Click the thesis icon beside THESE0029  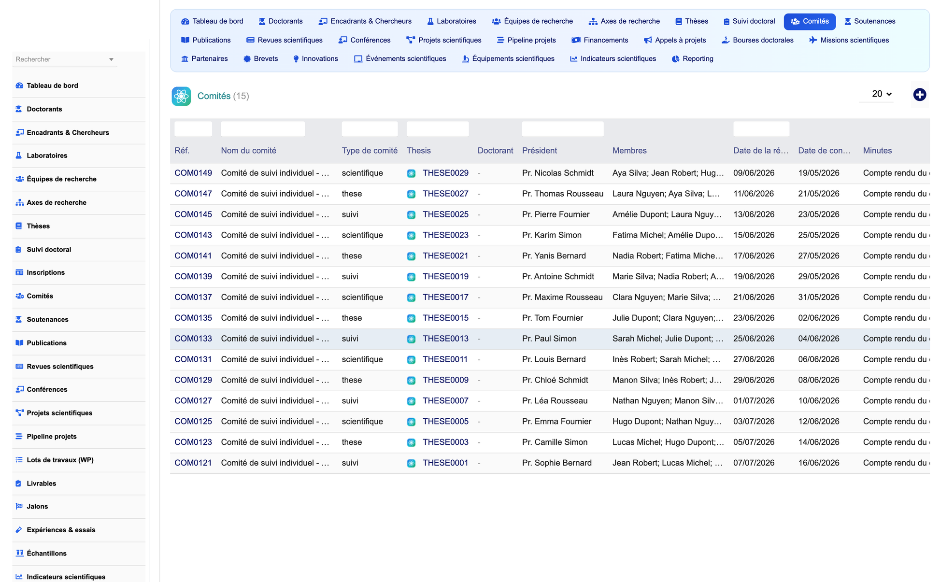click(411, 173)
